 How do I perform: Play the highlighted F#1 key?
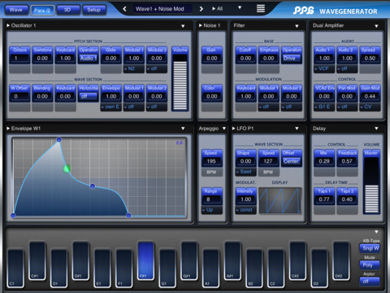[146, 260]
